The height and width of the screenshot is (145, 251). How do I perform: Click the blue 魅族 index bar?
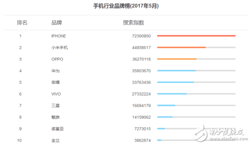click(x=165, y=117)
